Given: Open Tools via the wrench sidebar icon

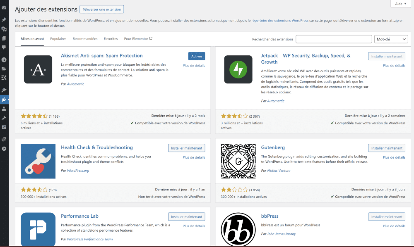Looking at the screenshot, I should point(4,118).
